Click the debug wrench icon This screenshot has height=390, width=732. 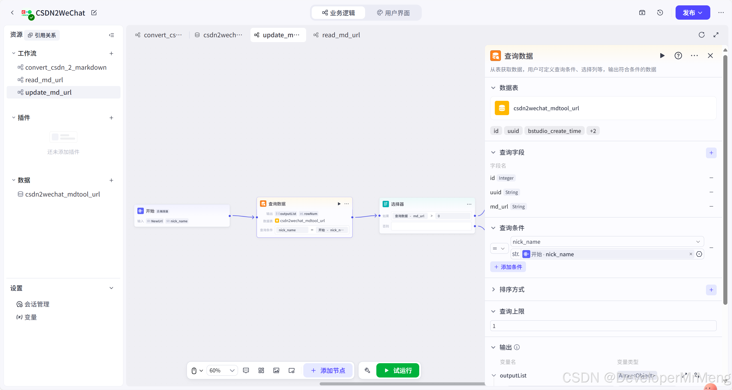click(x=367, y=370)
